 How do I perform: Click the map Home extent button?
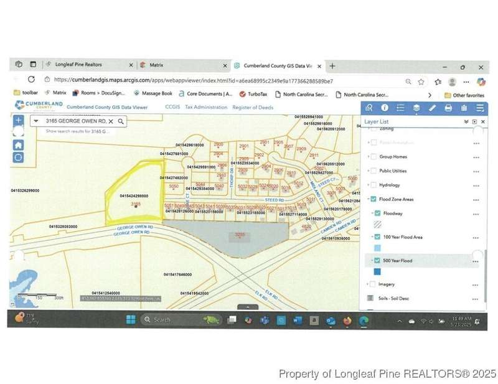click(19, 144)
